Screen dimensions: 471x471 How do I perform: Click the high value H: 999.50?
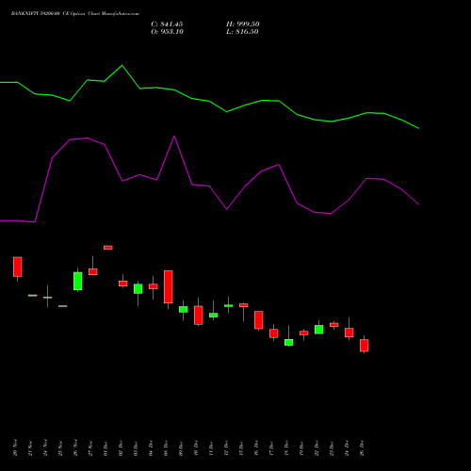[x=243, y=24]
